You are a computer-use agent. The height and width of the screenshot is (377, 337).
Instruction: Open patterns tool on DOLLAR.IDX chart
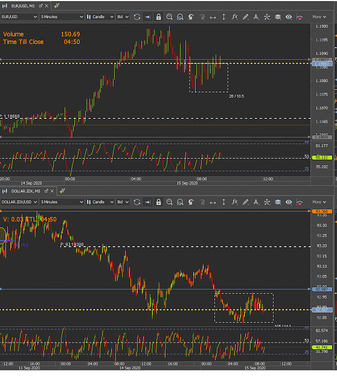pyautogui.click(x=267, y=202)
